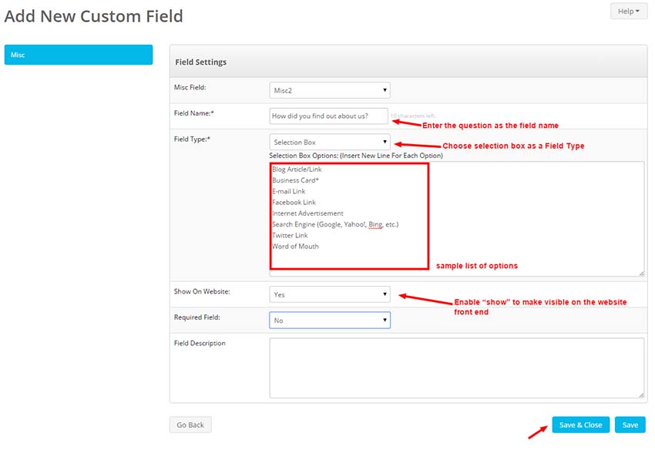
Task: Open the Misc Field dropdown showing Misc2
Action: (x=330, y=90)
